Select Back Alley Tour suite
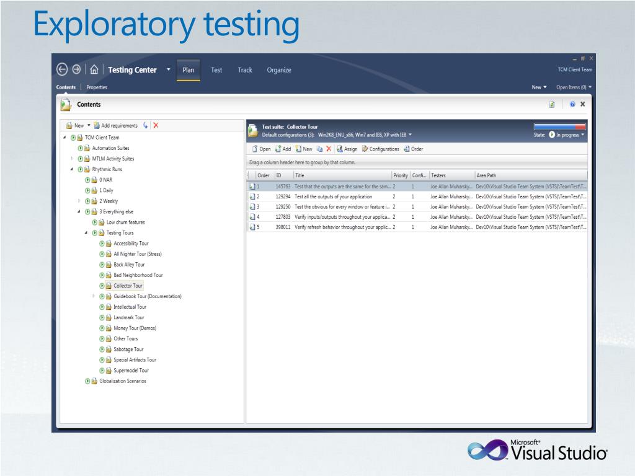Image resolution: width=635 pixels, height=476 pixels. [129, 264]
